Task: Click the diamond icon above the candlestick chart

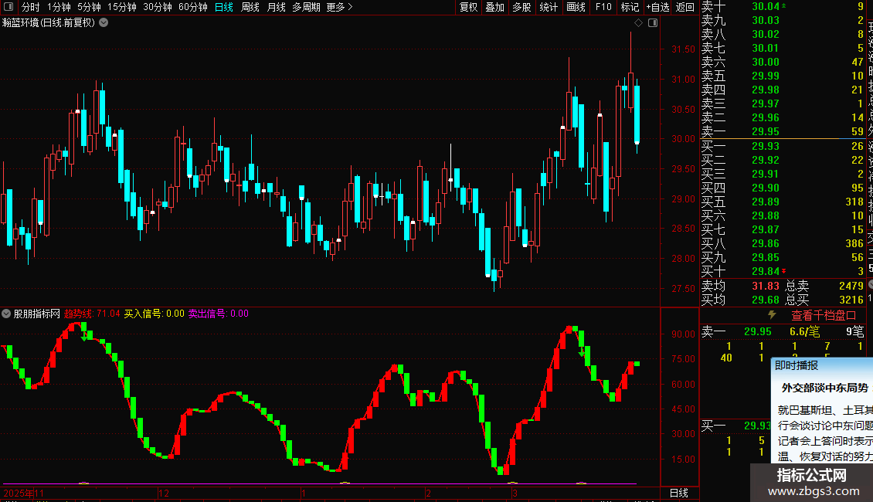Action: click(639, 23)
